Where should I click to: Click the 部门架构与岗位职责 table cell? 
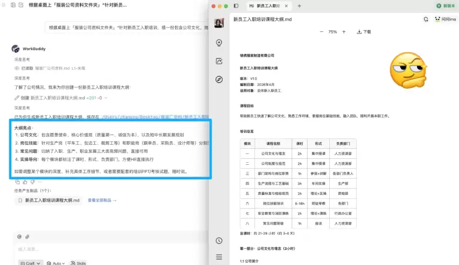[x=273, y=173]
